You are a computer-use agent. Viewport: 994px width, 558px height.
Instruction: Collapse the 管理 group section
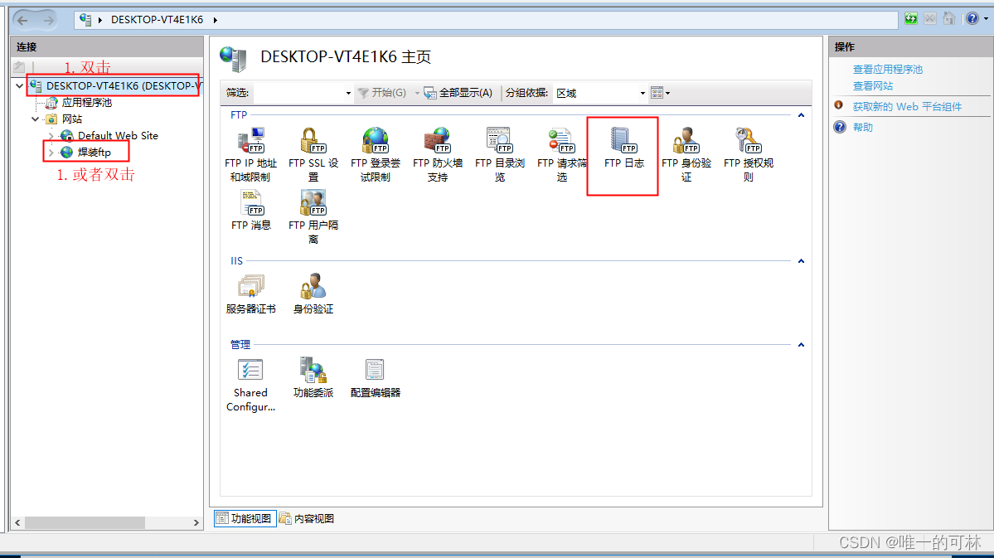801,344
